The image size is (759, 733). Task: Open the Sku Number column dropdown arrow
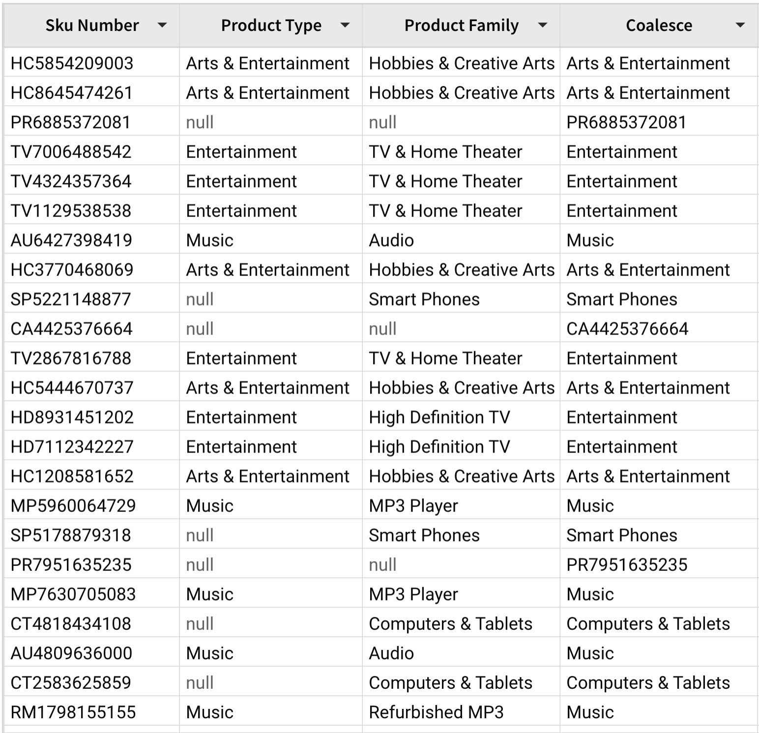point(162,26)
